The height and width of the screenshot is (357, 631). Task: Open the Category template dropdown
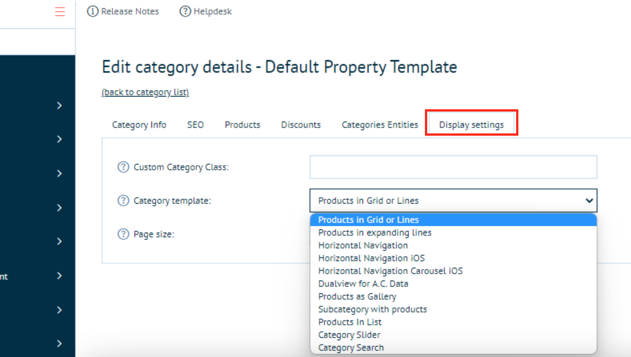coord(453,200)
